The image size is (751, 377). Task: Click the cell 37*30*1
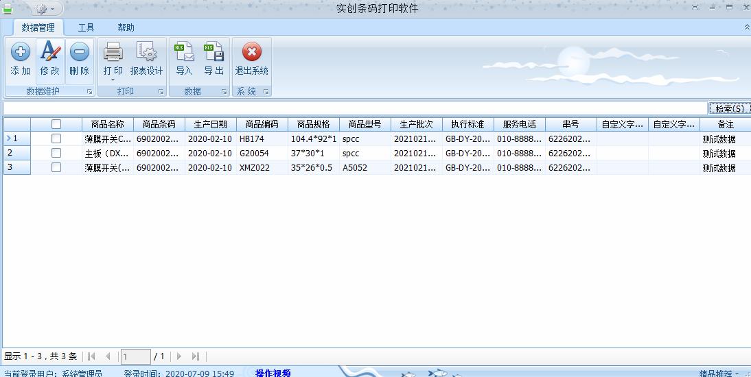click(x=314, y=153)
